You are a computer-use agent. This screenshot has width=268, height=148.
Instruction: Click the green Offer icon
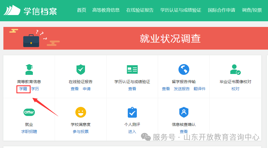[x=29, y=112]
